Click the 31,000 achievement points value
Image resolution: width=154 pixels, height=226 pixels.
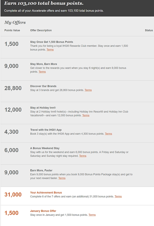pos(13,194)
